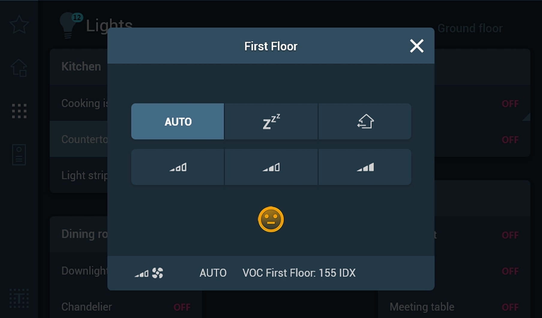Click the fan status icon in footer
This screenshot has height=318, width=542.
157,273
